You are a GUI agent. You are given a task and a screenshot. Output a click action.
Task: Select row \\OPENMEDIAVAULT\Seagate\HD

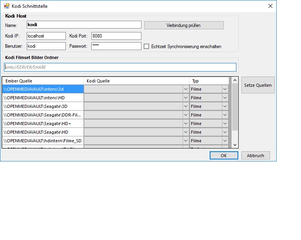coord(43,132)
